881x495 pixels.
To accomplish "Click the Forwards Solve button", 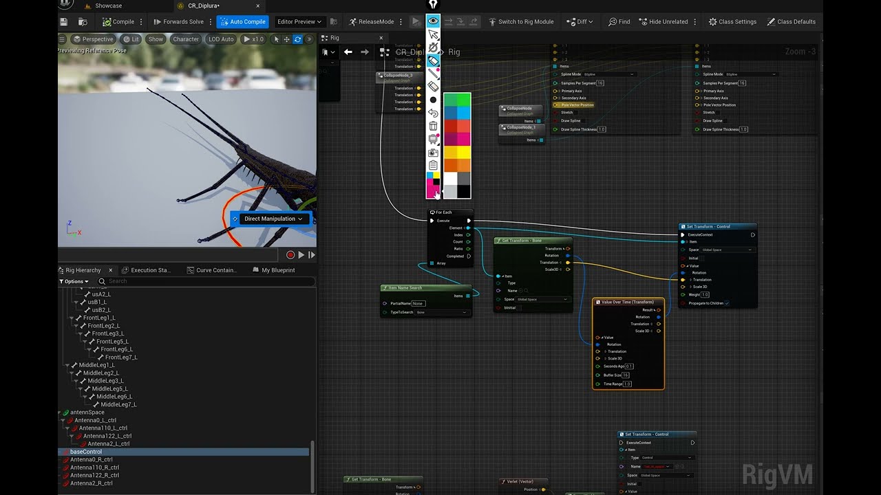I will 178,22.
